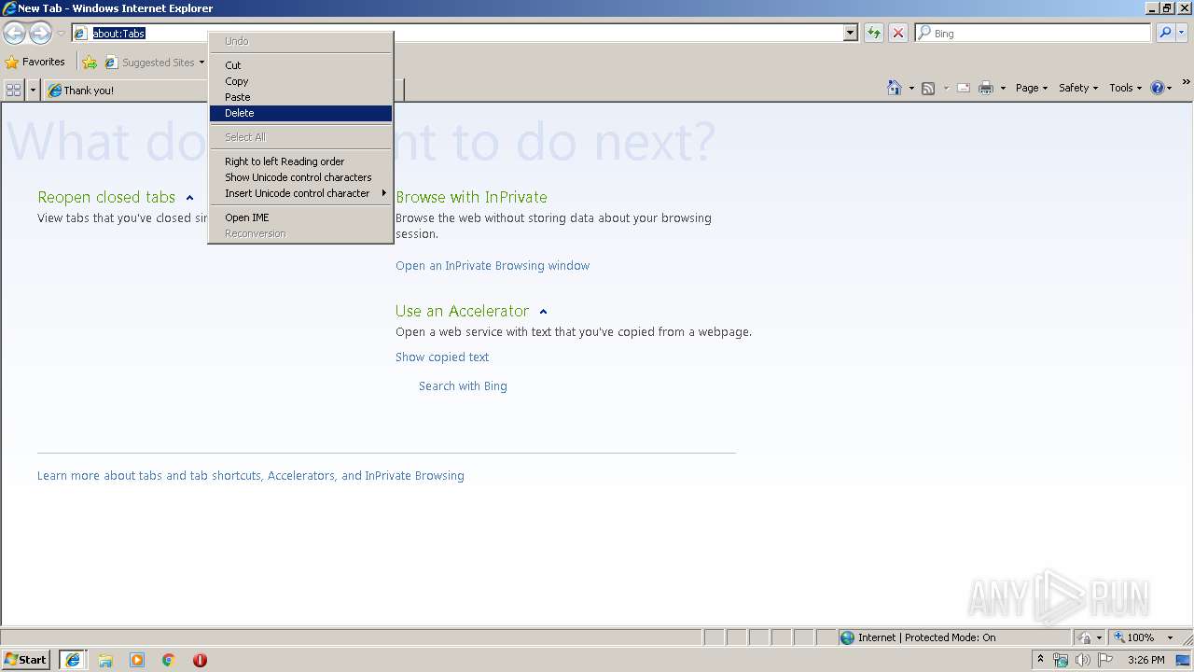Viewport: 1194px width, 672px height.
Task: Click the Forward navigation arrow
Action: tap(40, 34)
